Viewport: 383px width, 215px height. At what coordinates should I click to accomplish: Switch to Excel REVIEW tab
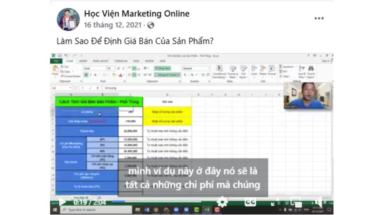click(149, 61)
